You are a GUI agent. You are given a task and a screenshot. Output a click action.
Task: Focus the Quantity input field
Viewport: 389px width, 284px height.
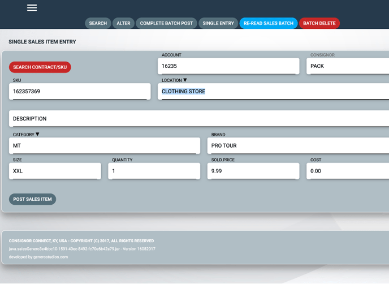pos(154,171)
